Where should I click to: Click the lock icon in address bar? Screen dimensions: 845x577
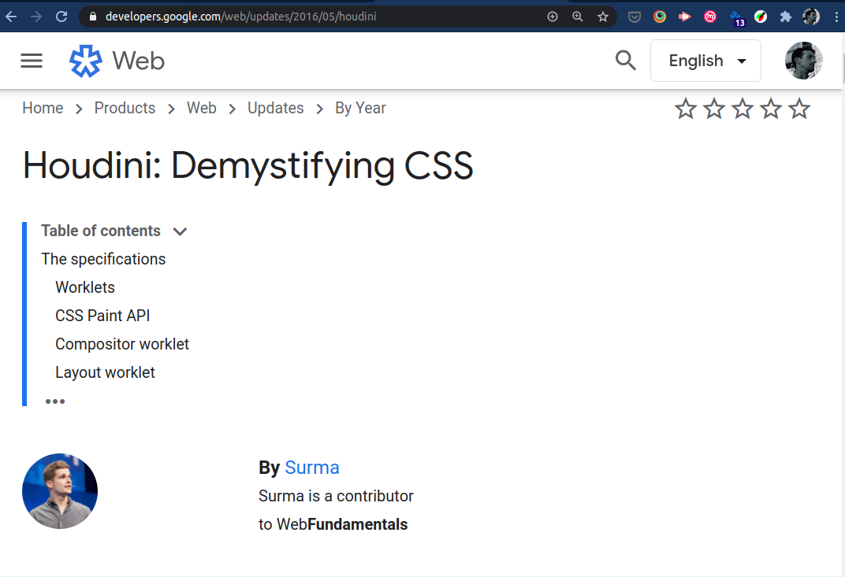(x=93, y=17)
